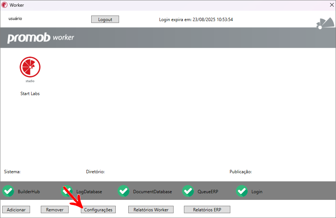Click the Remover button
The width and height of the screenshot is (336, 218).
[55, 209]
